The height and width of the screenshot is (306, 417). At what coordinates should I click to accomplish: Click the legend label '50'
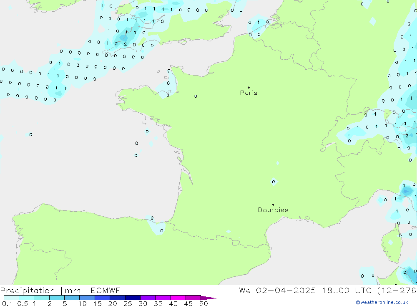(203, 303)
